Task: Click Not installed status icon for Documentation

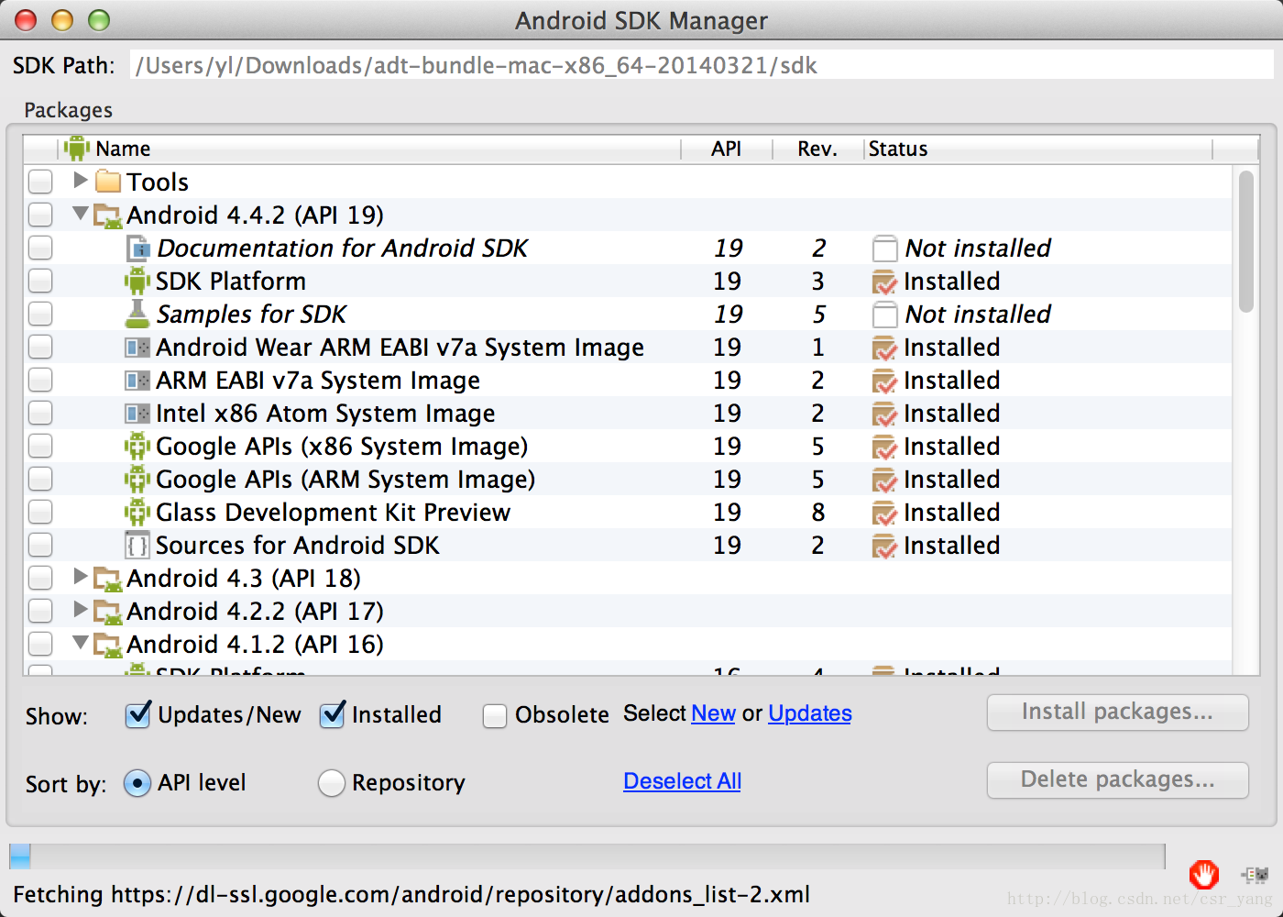Action: point(884,249)
